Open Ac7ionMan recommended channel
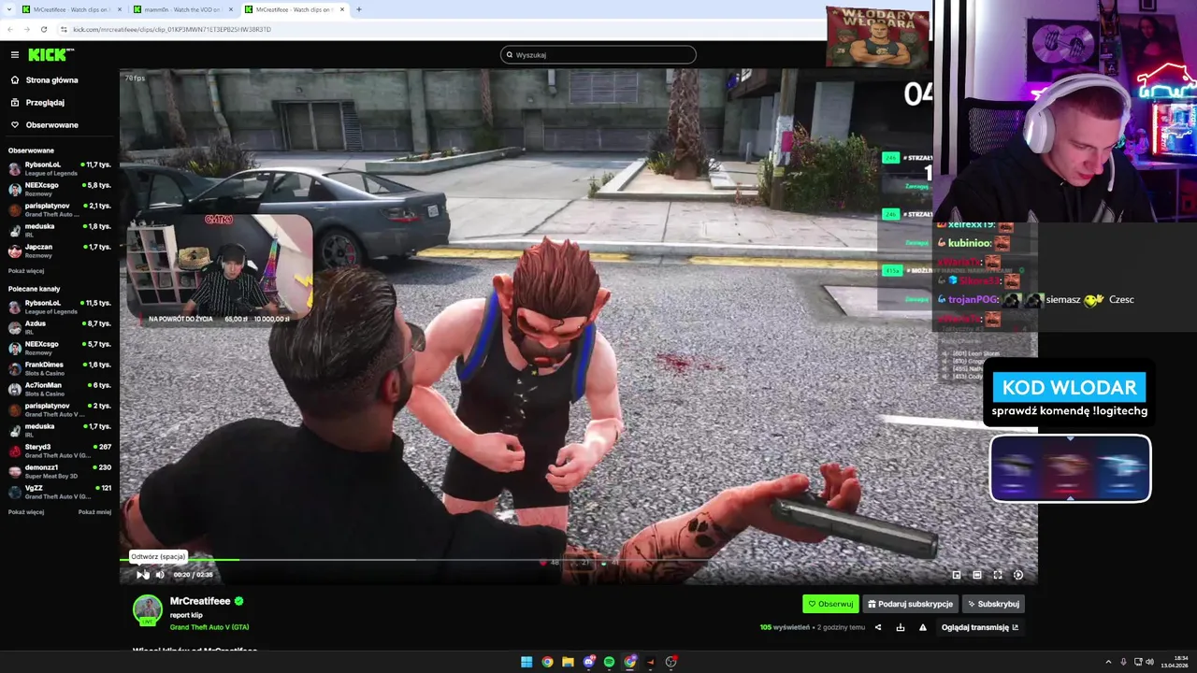 pyautogui.click(x=60, y=389)
